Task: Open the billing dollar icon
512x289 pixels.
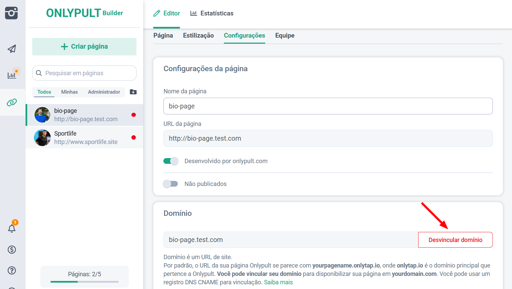Action: (12, 249)
